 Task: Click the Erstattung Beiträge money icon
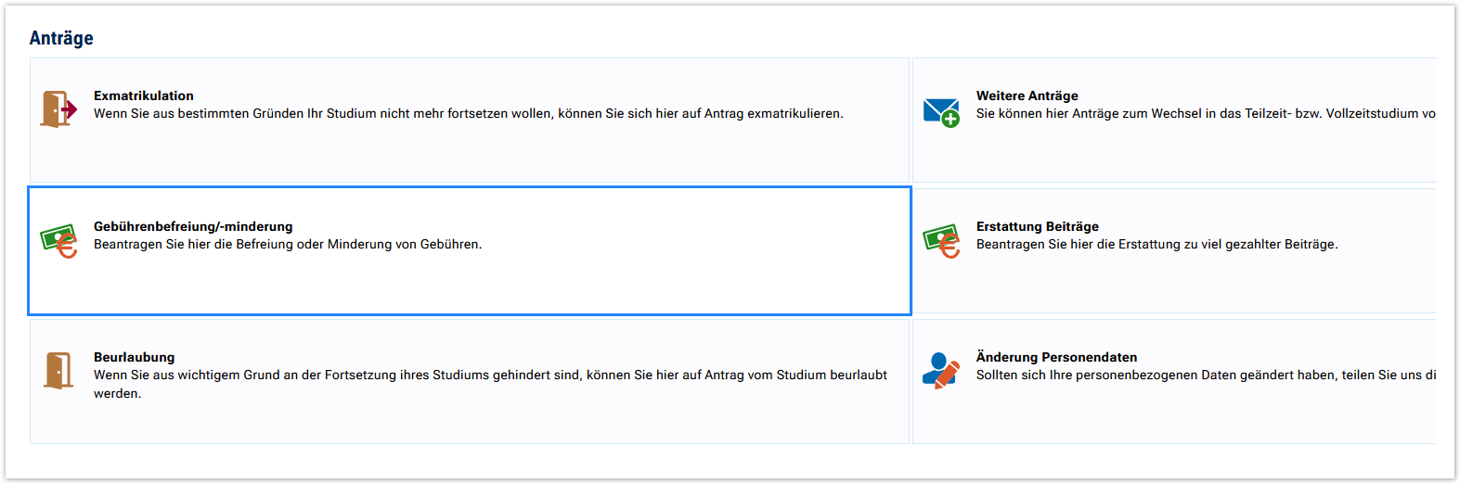coord(941,241)
